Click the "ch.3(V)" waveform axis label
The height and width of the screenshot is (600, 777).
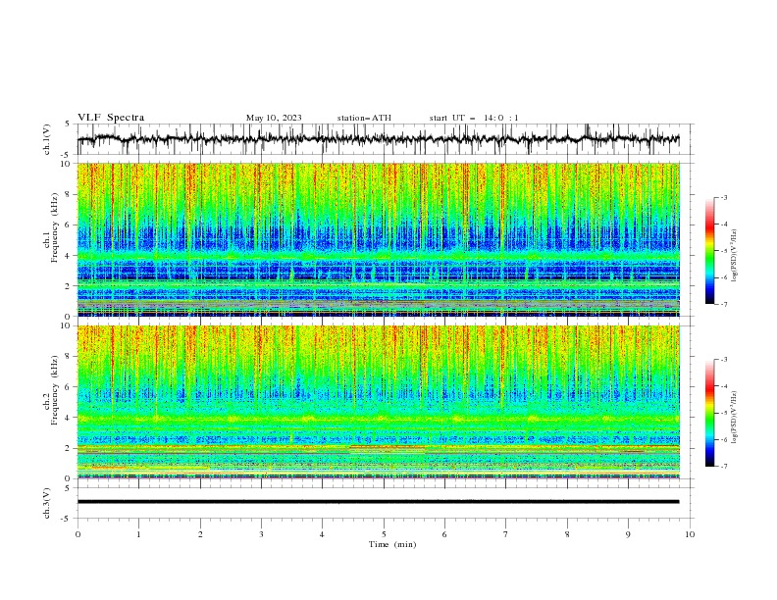47,503
